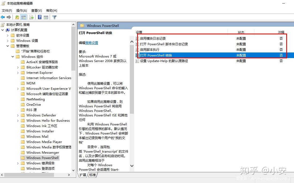Expand the Windows Defender node
Viewport: 294px width, 183px height.
tap(18, 115)
